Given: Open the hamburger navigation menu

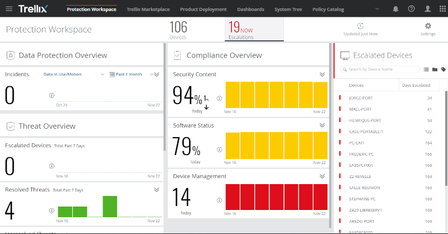Looking at the screenshot, I should pyautogui.click(x=9, y=9).
